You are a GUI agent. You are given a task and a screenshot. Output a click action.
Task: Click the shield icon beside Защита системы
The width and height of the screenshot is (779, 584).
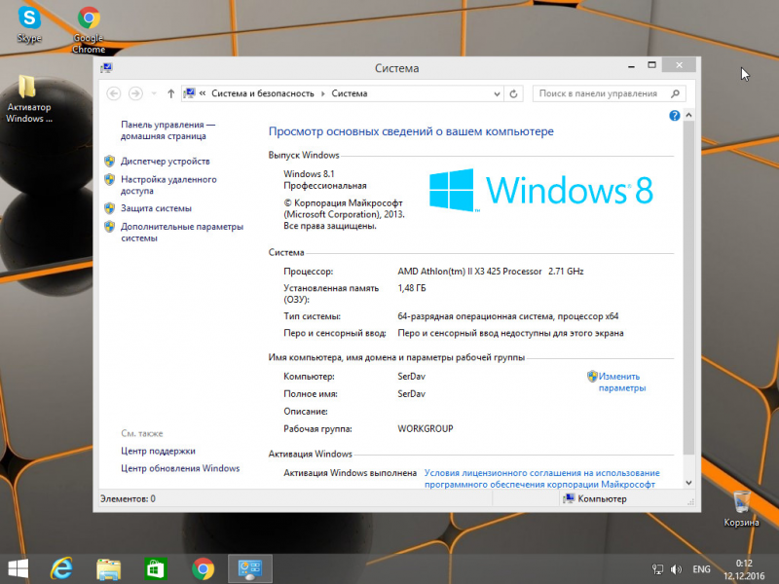click(x=110, y=208)
